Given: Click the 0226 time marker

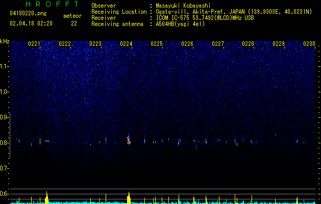Looking at the screenshot, I should [x=187, y=44].
